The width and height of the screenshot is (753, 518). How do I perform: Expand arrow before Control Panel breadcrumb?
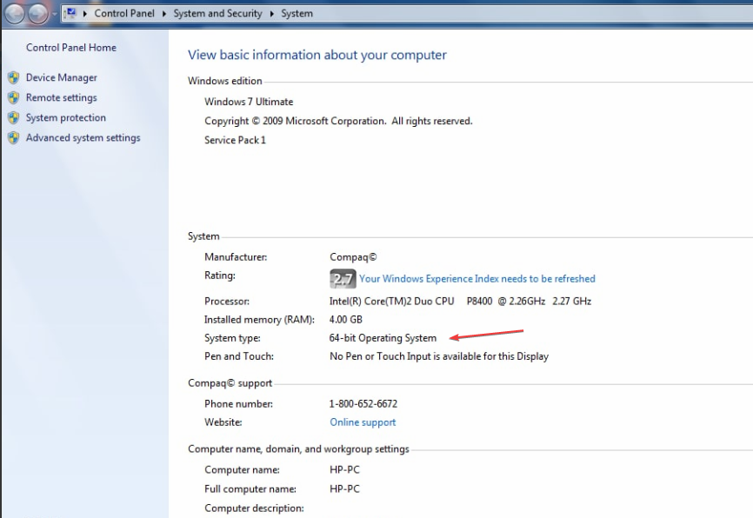pyautogui.click(x=85, y=13)
